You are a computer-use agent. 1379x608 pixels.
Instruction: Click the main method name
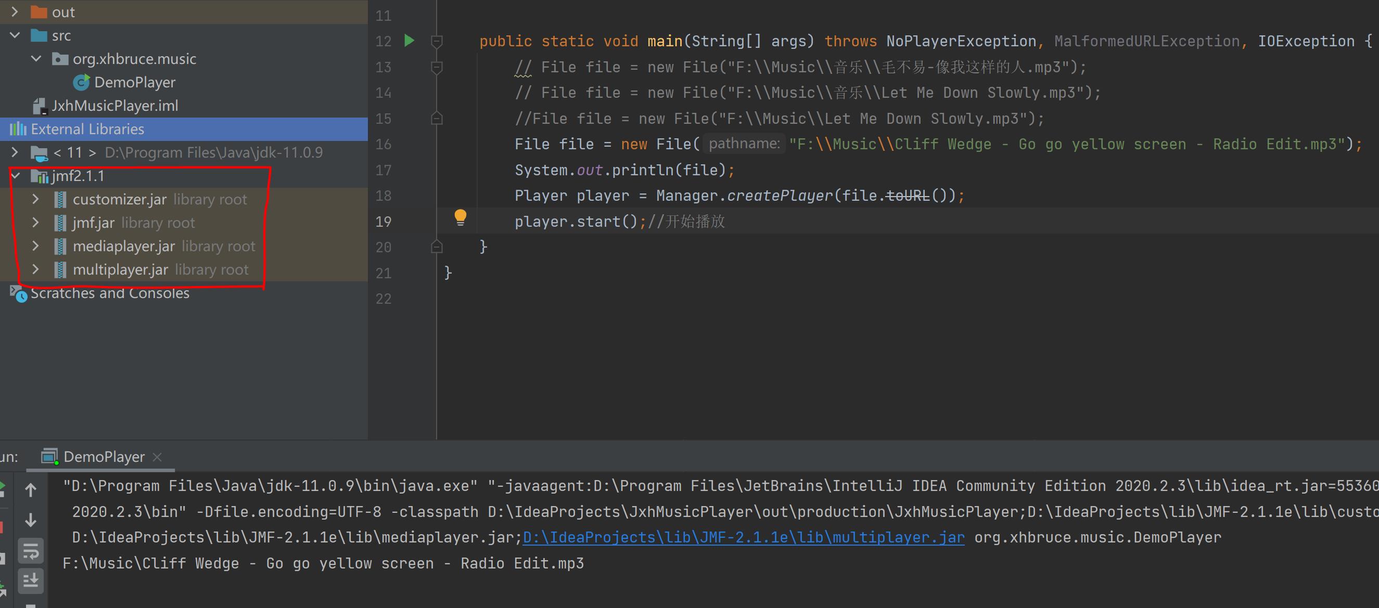pyautogui.click(x=665, y=41)
